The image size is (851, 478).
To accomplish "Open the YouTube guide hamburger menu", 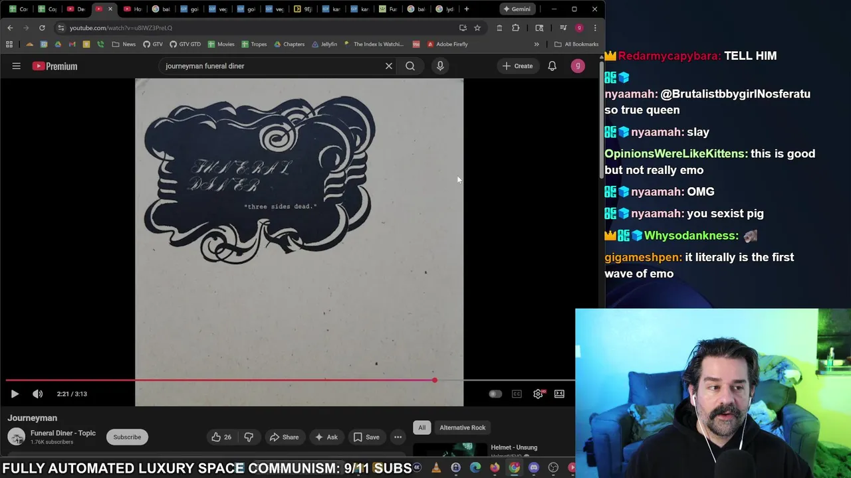I will coord(17,66).
